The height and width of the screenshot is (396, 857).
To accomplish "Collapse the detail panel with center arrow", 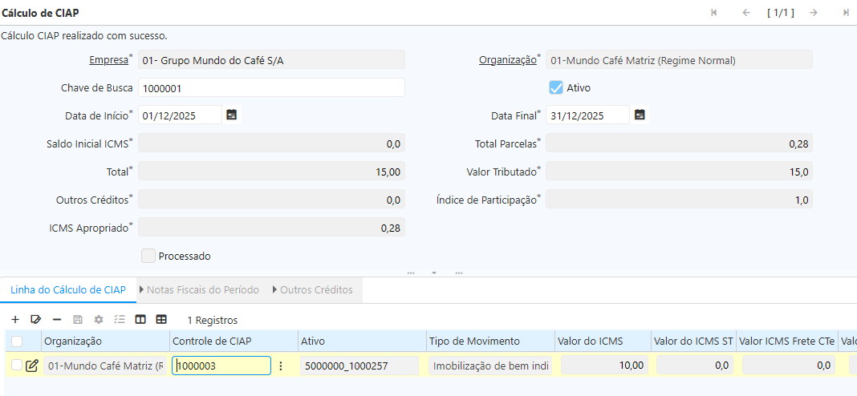I will [434, 273].
